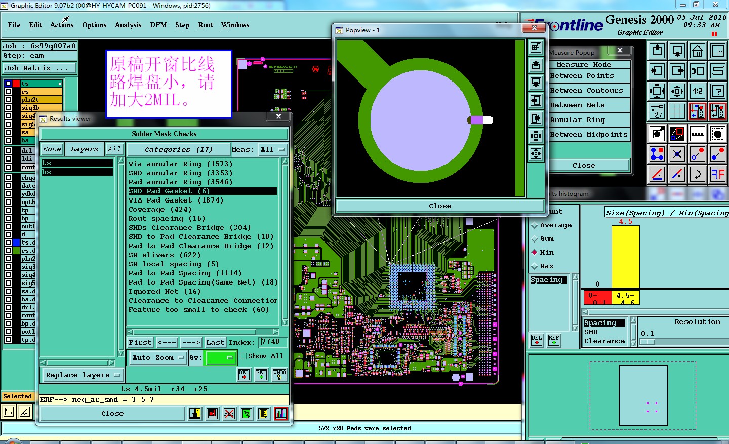Image resolution: width=729 pixels, height=444 pixels.
Task: Click the 1:2 zoom scale icon
Action: pos(698,91)
